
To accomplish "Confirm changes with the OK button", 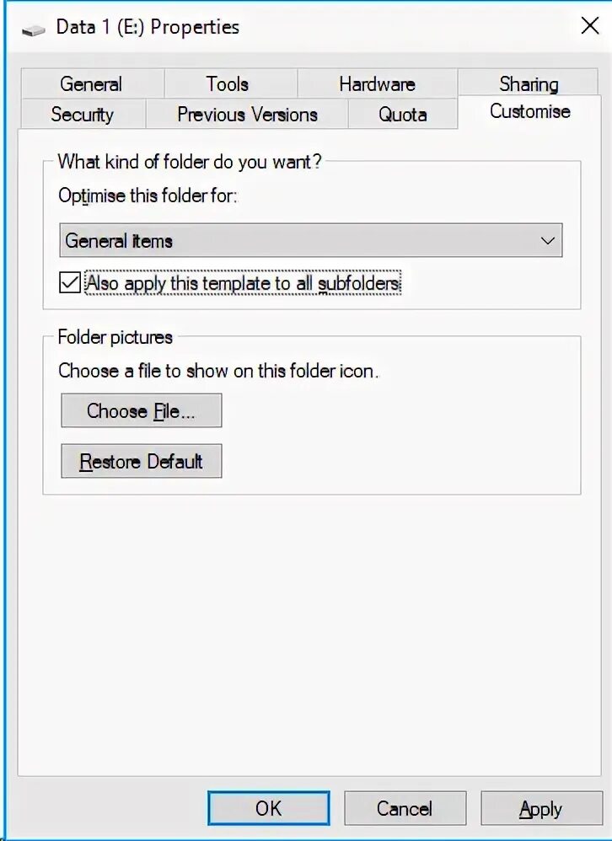I will click(x=269, y=808).
